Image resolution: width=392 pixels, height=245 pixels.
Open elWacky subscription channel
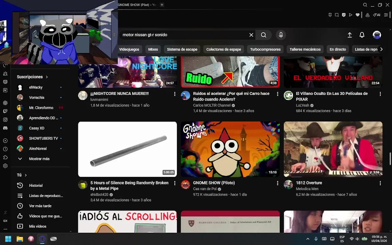[x=40, y=87]
